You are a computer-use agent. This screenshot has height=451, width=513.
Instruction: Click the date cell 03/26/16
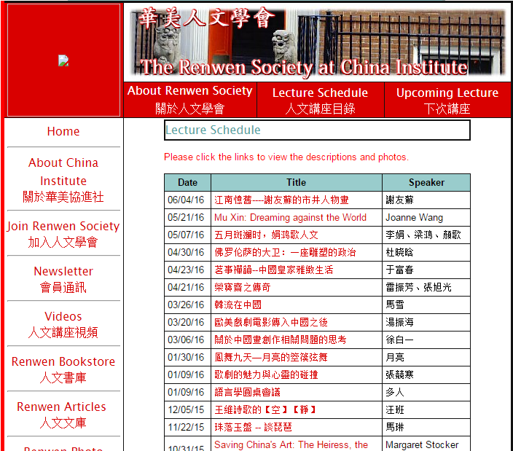coord(188,305)
